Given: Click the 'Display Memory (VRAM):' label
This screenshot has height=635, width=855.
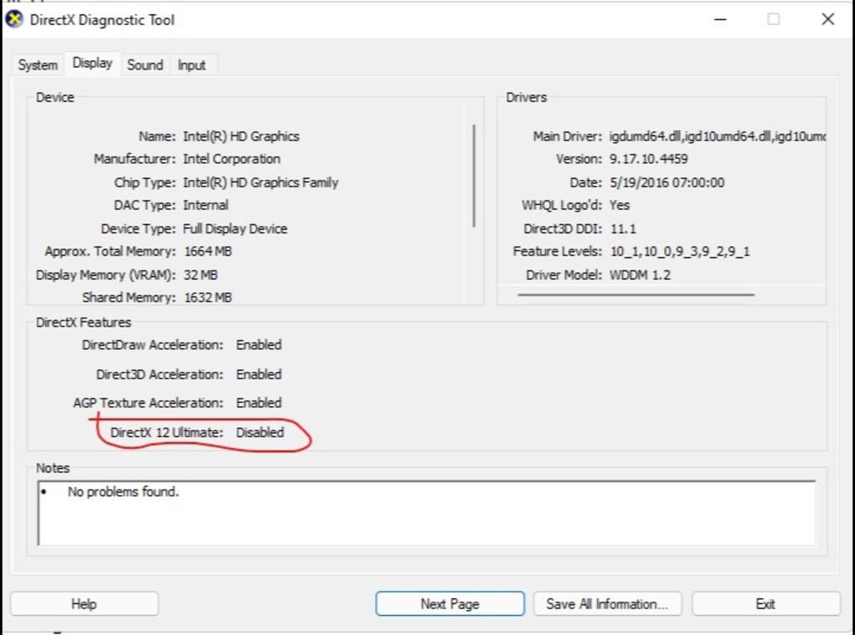Looking at the screenshot, I should (x=106, y=275).
